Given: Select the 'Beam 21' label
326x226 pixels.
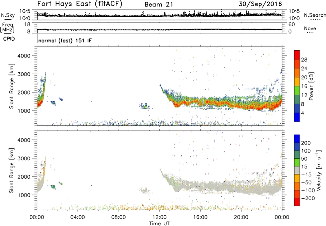Looking at the screenshot, I should [159, 4].
